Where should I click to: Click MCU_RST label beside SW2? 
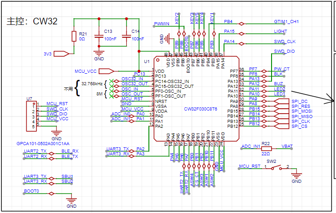[250, 166]
